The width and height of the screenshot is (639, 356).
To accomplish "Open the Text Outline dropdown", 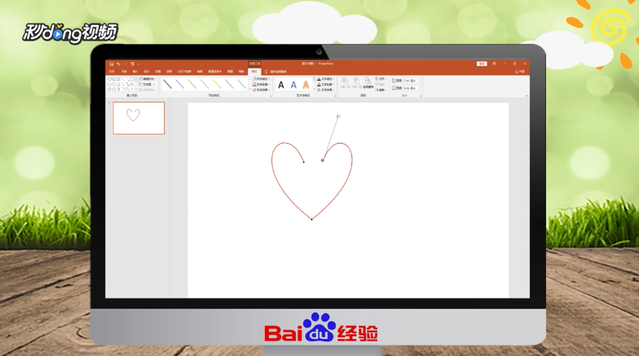I will coord(326,84).
